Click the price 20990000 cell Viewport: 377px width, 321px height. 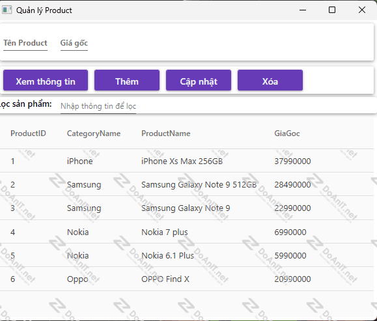tap(292, 279)
